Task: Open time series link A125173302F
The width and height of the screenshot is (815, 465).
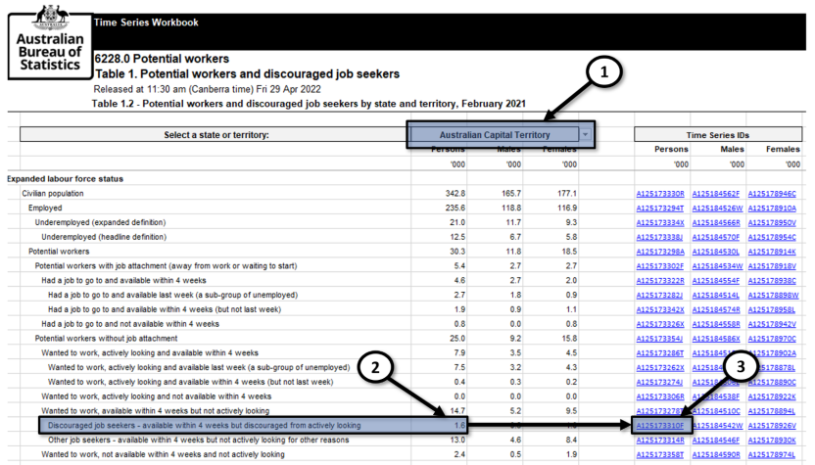Action: [660, 266]
